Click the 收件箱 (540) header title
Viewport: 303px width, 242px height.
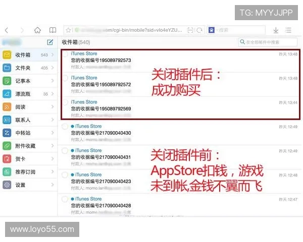[76, 42]
